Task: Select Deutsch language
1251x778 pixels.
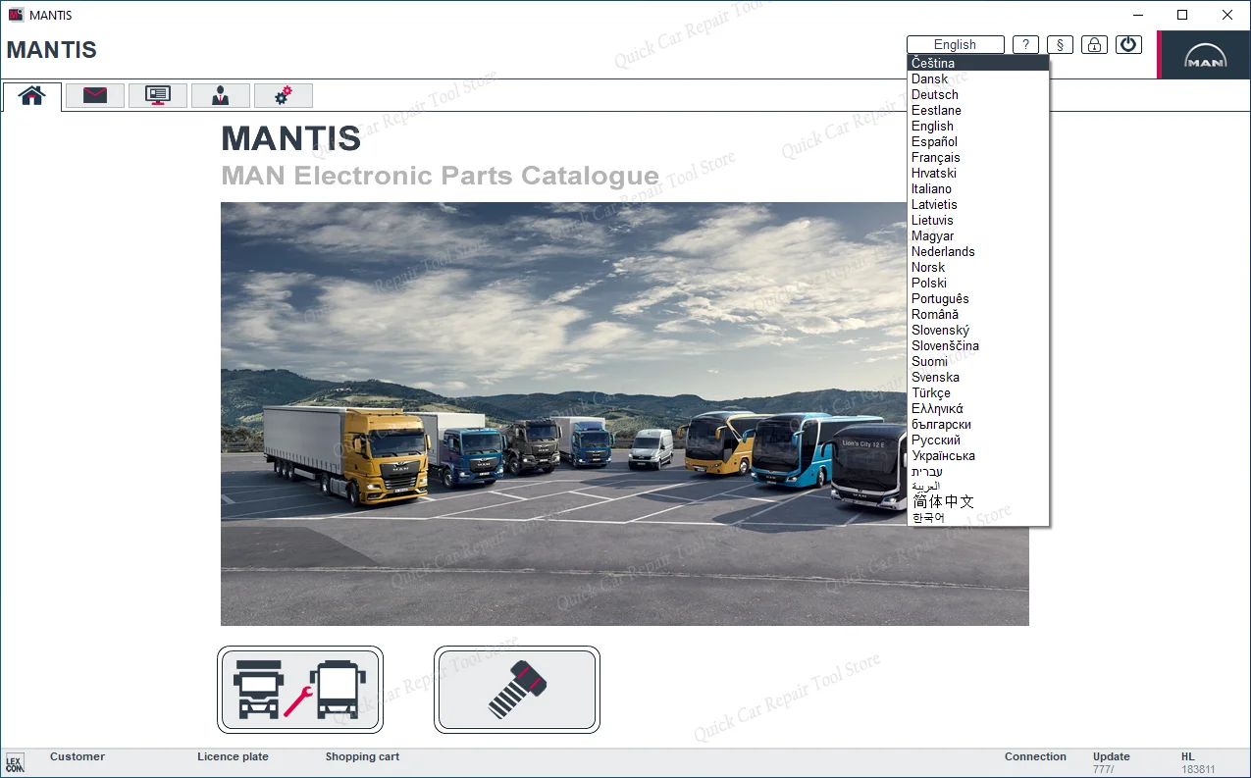Action: pyautogui.click(x=978, y=94)
